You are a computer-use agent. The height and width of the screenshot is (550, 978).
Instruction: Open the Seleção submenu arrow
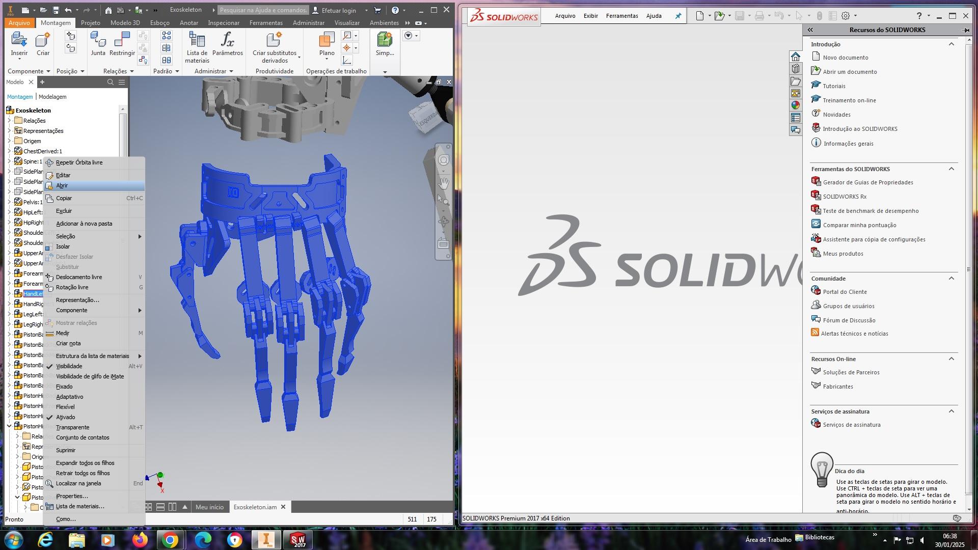(140, 236)
